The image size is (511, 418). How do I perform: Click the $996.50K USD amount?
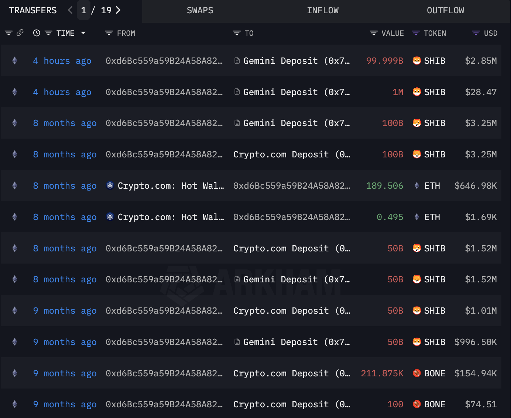pos(476,342)
